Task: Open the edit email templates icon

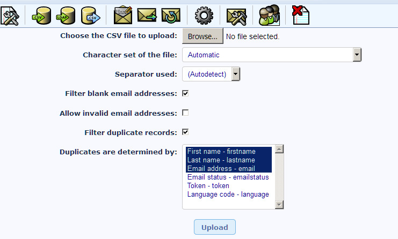Action: coord(123,16)
